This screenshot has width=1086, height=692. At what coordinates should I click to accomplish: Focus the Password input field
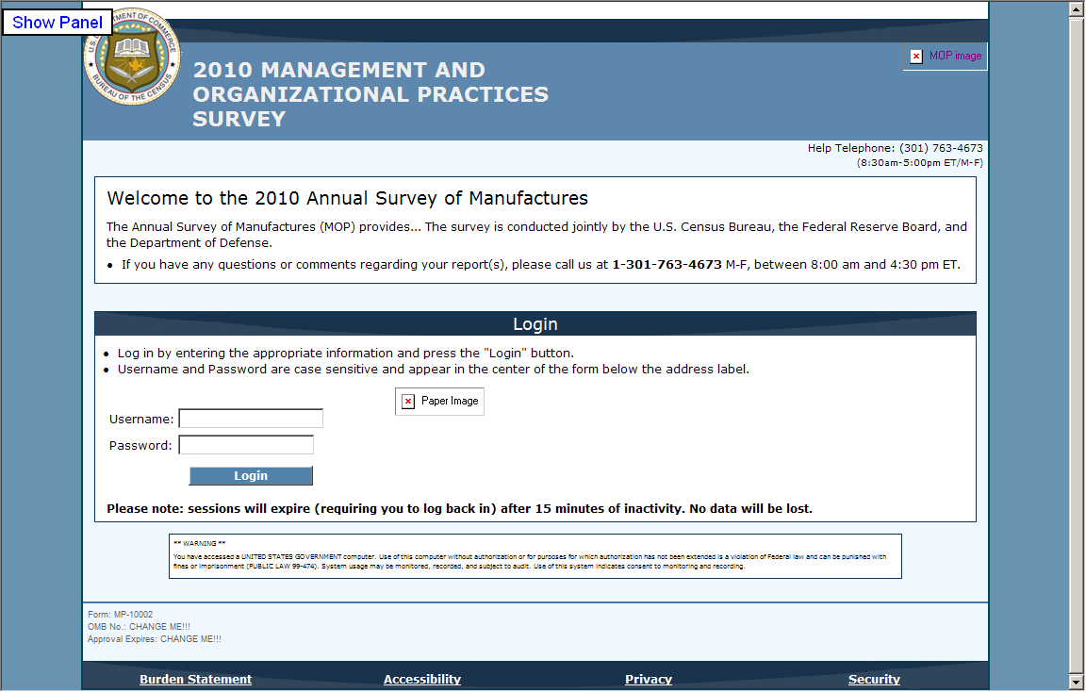point(246,445)
